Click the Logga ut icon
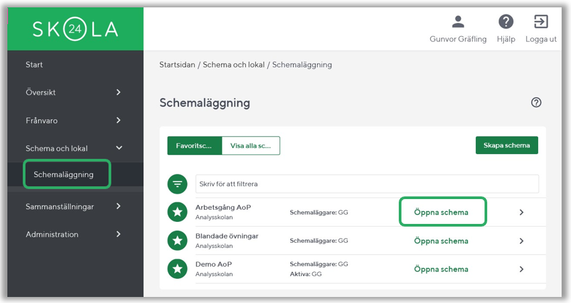The image size is (571, 303). [x=541, y=22]
